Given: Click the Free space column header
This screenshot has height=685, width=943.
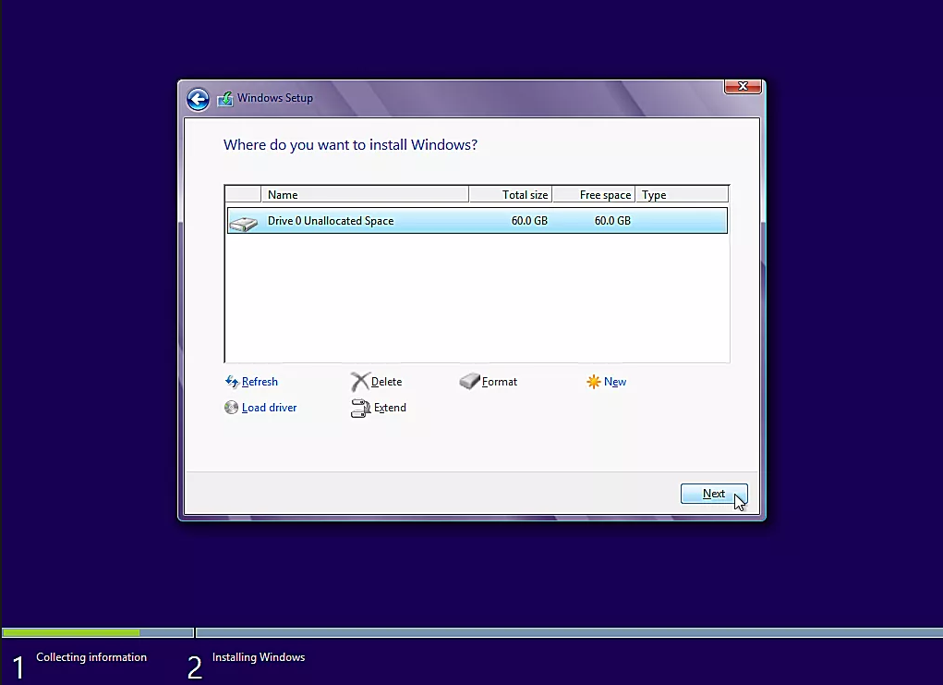Looking at the screenshot, I should (x=594, y=194).
